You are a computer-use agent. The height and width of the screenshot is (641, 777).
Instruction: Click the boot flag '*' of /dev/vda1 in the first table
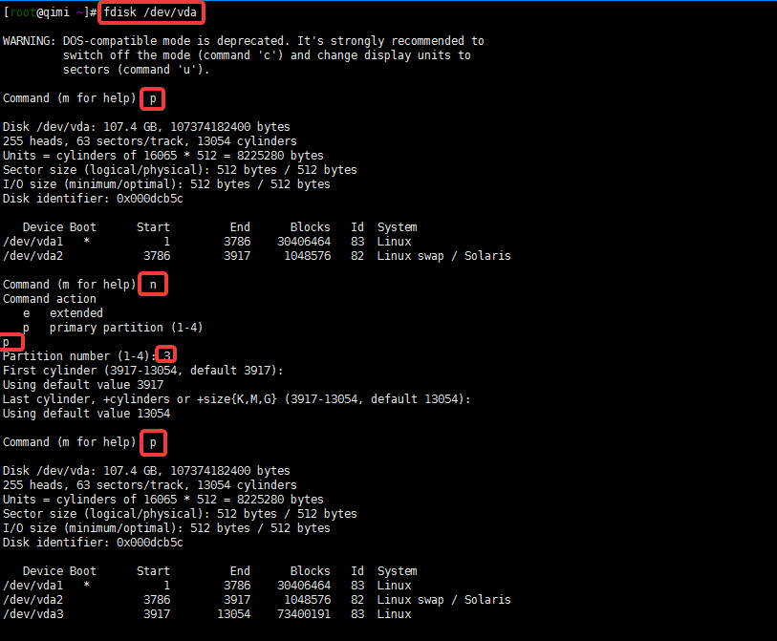pyautogui.click(x=86, y=242)
